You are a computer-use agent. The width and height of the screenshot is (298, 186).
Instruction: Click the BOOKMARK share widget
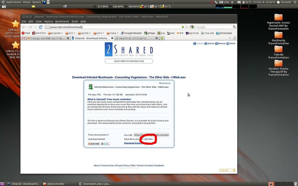99,144
